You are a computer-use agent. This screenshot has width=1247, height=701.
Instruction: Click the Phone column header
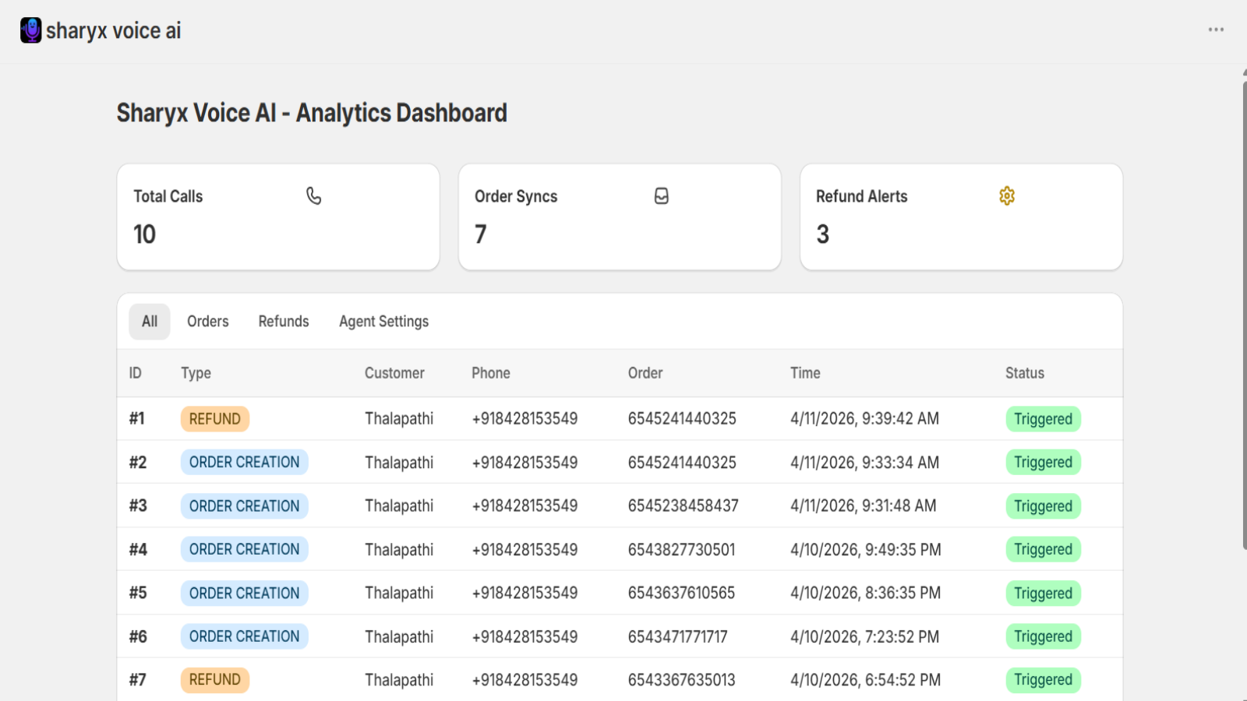(x=491, y=373)
